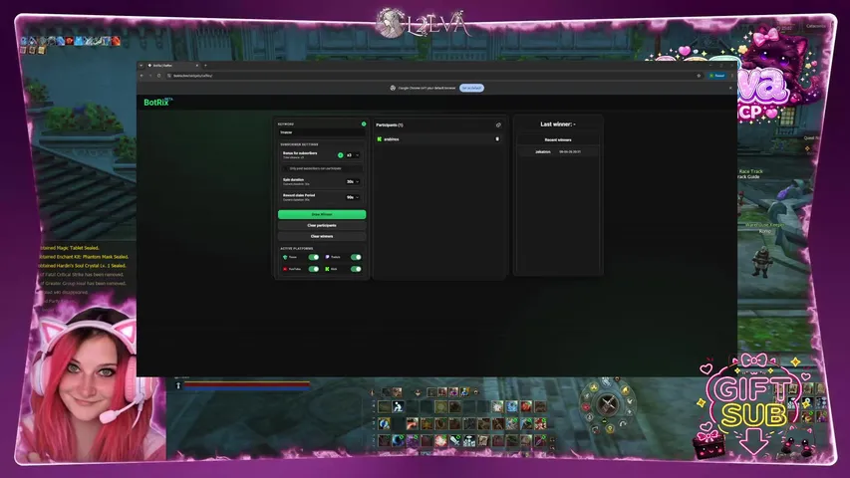Select the BotRix Raffles browser tab

click(172, 65)
